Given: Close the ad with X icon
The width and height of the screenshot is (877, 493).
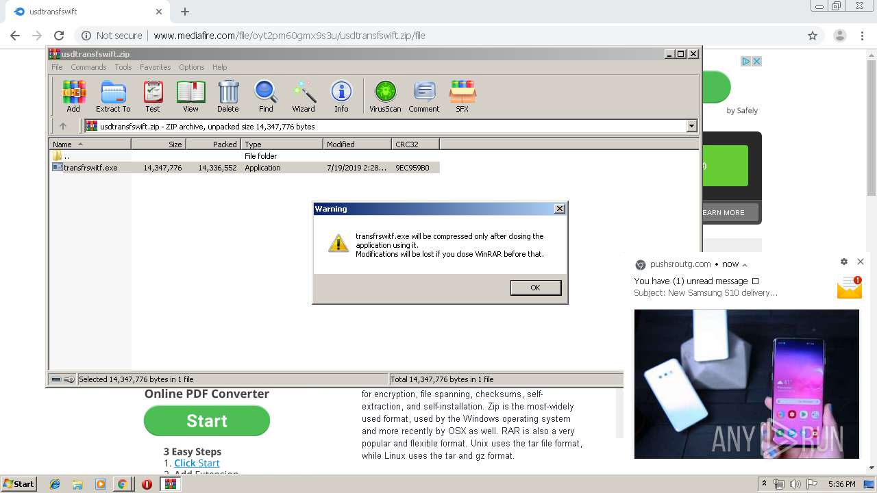Looking at the screenshot, I should (756, 61).
